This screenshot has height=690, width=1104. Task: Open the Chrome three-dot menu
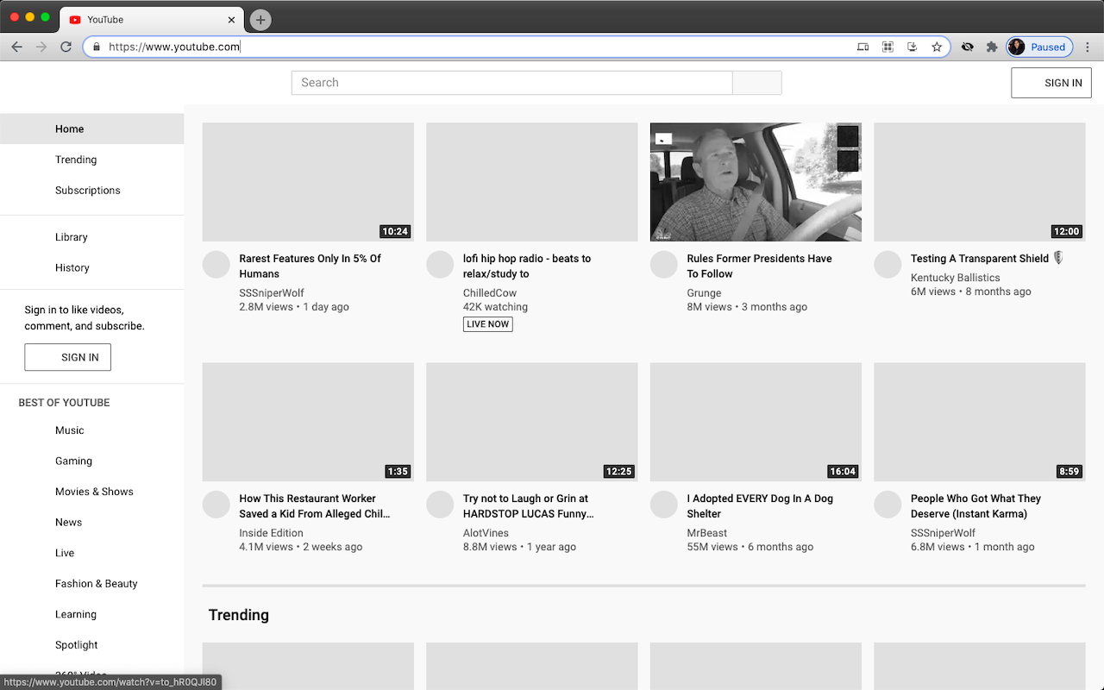pos(1088,47)
